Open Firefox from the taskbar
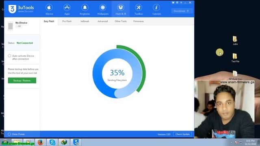 pos(40,142)
